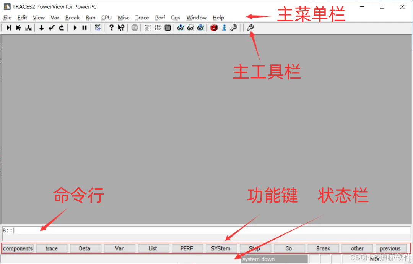Click the 'Step' function key
Viewport: 413px width, 264px height.
click(x=255, y=248)
